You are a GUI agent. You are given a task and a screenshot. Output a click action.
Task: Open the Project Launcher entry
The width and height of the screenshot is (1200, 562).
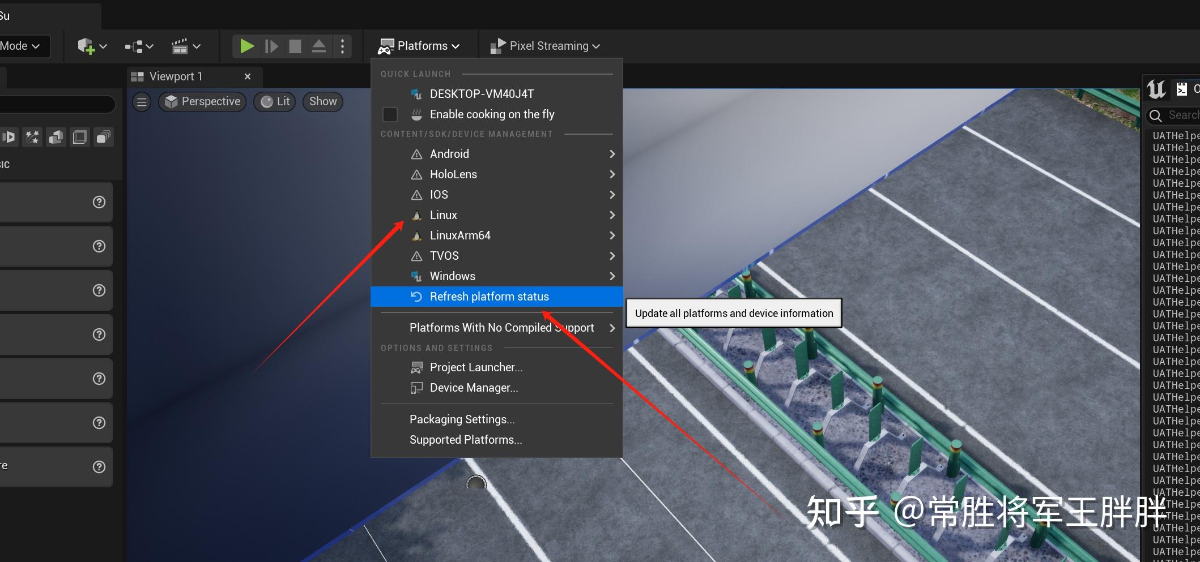click(x=476, y=367)
